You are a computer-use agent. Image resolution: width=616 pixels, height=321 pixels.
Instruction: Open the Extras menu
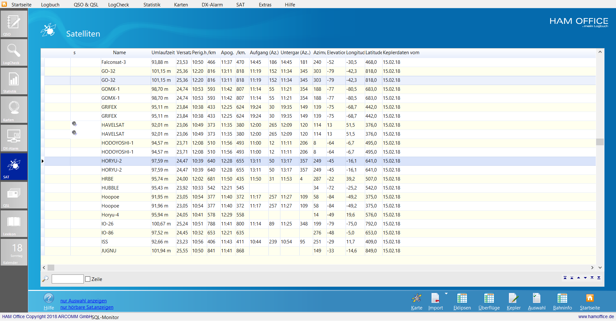click(265, 4)
